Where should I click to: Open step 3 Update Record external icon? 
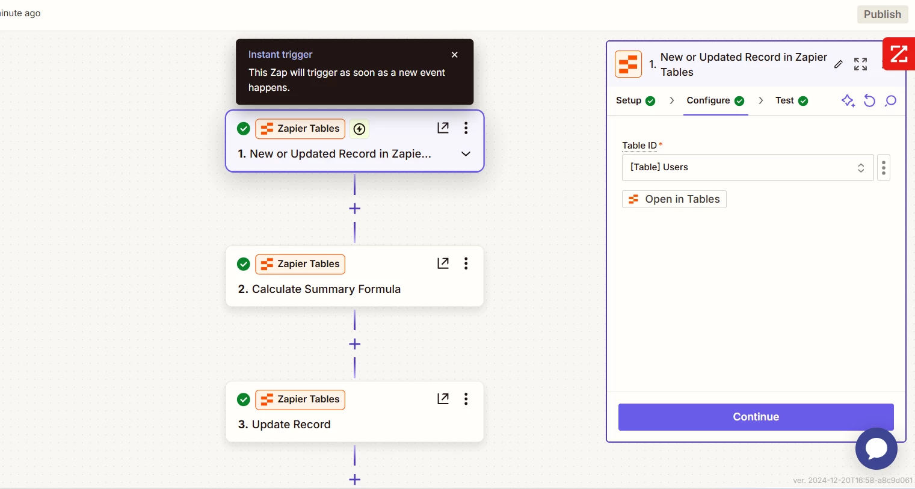tap(443, 398)
